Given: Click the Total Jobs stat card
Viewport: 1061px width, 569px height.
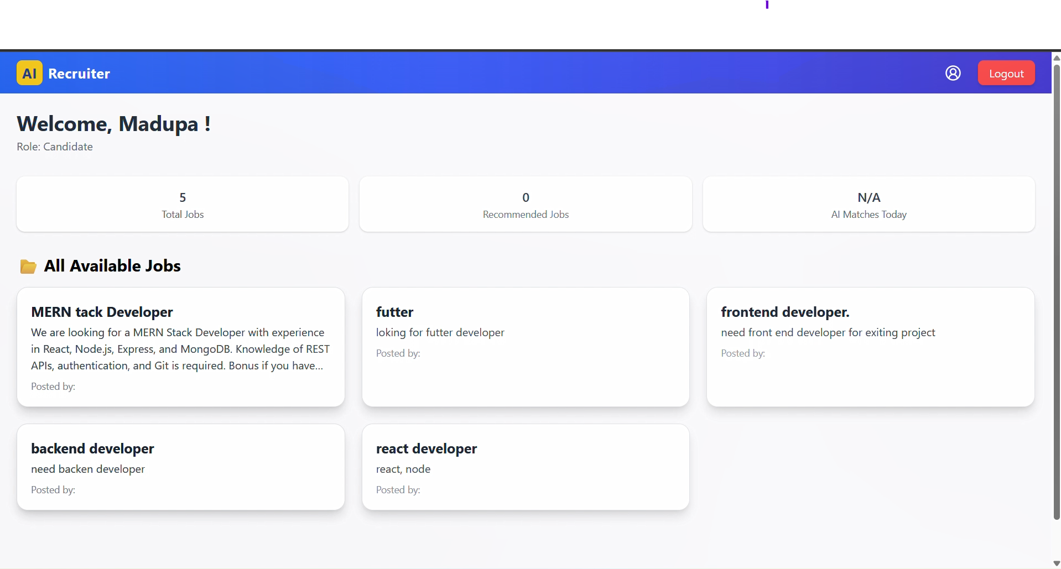Looking at the screenshot, I should (183, 204).
